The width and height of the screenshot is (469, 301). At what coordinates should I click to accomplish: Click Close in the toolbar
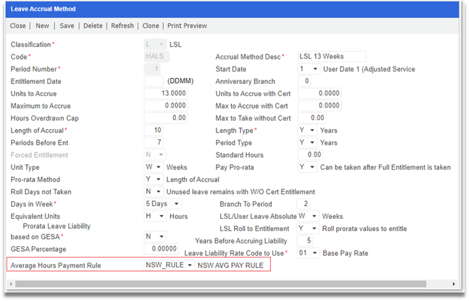coord(18,26)
